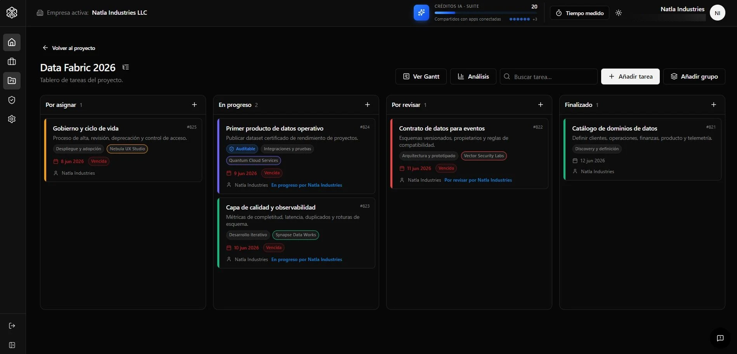Click the 12 jun 2026 date

pos(589,161)
